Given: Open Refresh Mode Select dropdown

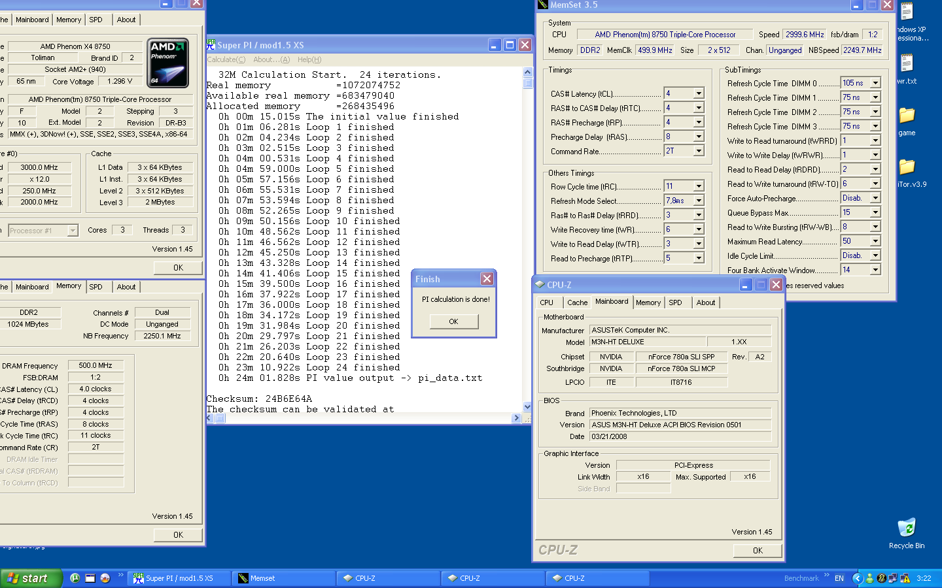Looking at the screenshot, I should point(699,201).
